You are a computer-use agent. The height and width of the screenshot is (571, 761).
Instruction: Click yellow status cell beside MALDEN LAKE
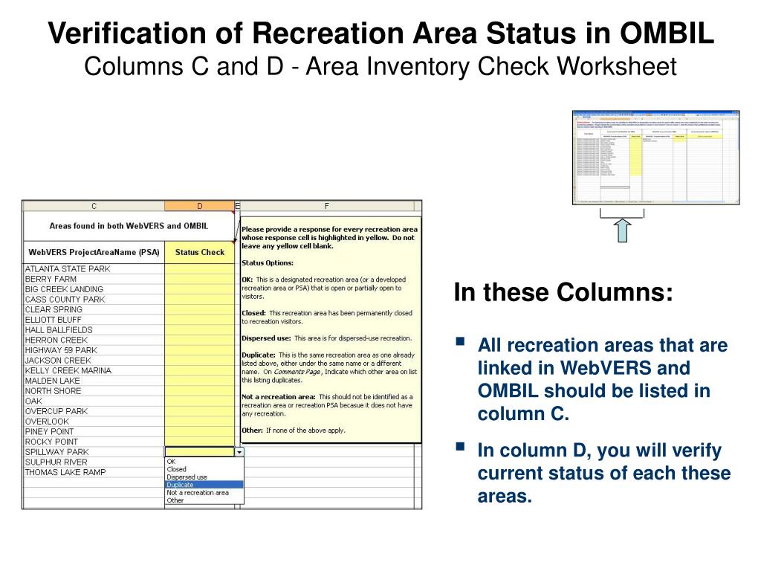199,381
